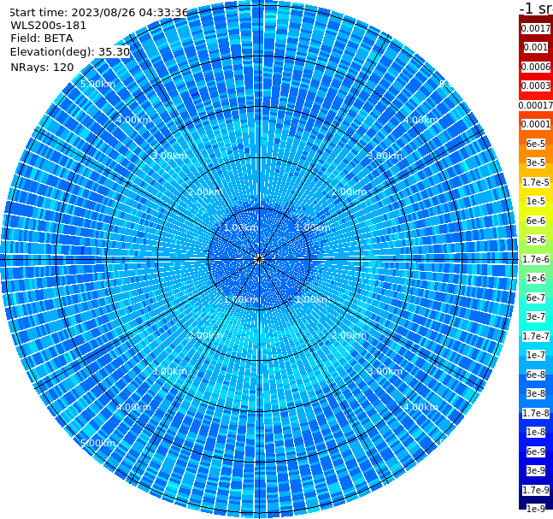The height and width of the screenshot is (519, 553).
Task: Select the 3e-8 colorbar value
Action: pos(536,393)
